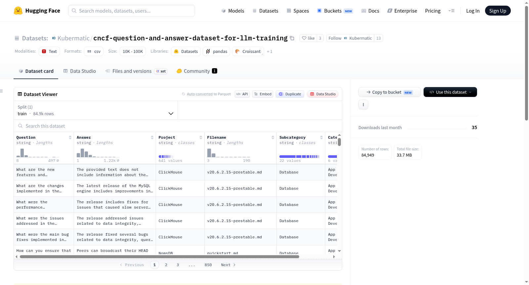Go to the Pricing page
529x285 pixels.
tap(433, 11)
